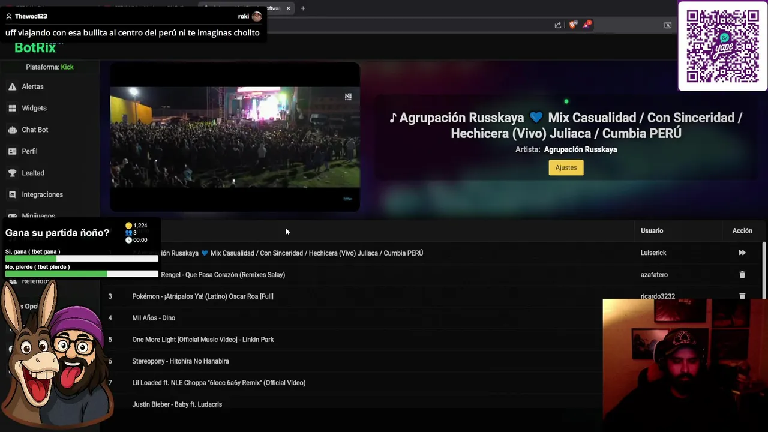Select queue row 'Mil Años - Dino'
The image size is (768, 432).
[154, 318]
